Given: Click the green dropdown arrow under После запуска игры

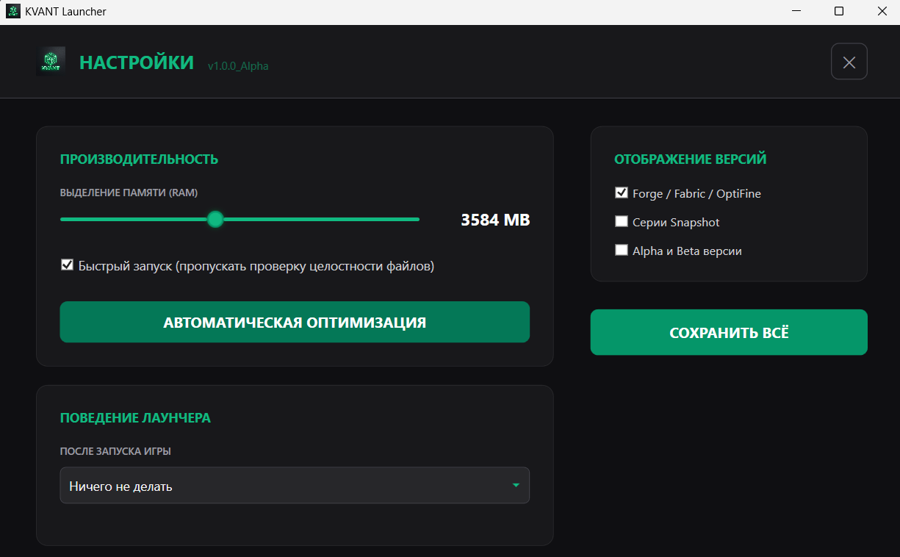Looking at the screenshot, I should [x=516, y=486].
